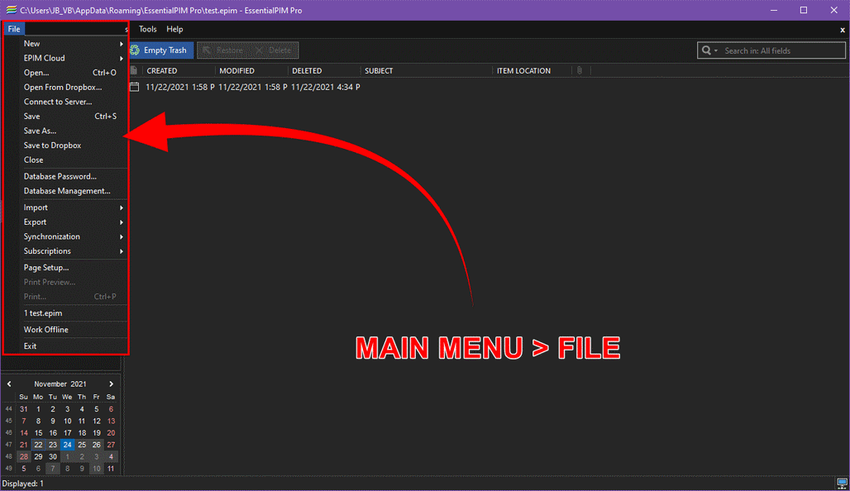Select November 22 in the calendar

[x=38, y=445]
